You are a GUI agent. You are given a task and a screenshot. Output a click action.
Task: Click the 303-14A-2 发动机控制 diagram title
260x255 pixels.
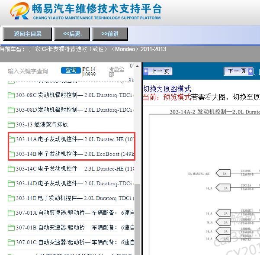coord(215,112)
